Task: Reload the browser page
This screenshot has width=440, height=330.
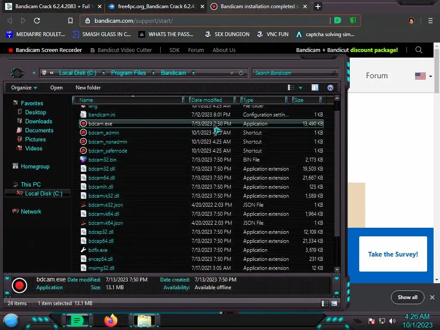Action: tap(37, 21)
